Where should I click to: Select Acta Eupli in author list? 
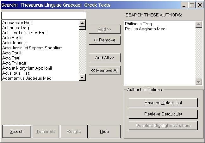(x=40, y=38)
